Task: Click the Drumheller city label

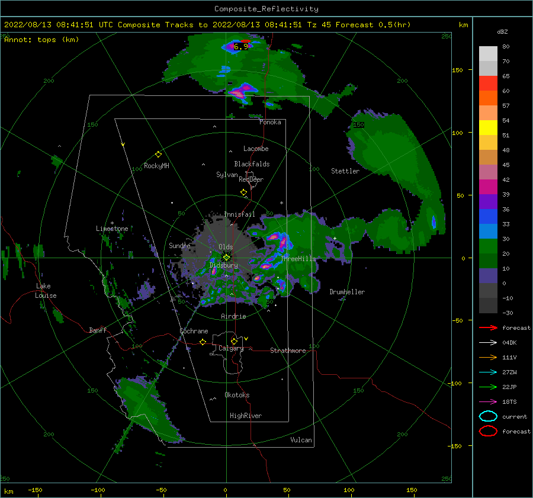Action: tap(347, 292)
